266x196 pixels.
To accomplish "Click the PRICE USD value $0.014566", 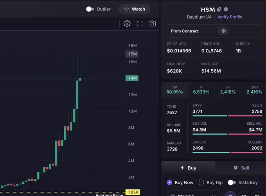I will coord(179,51).
